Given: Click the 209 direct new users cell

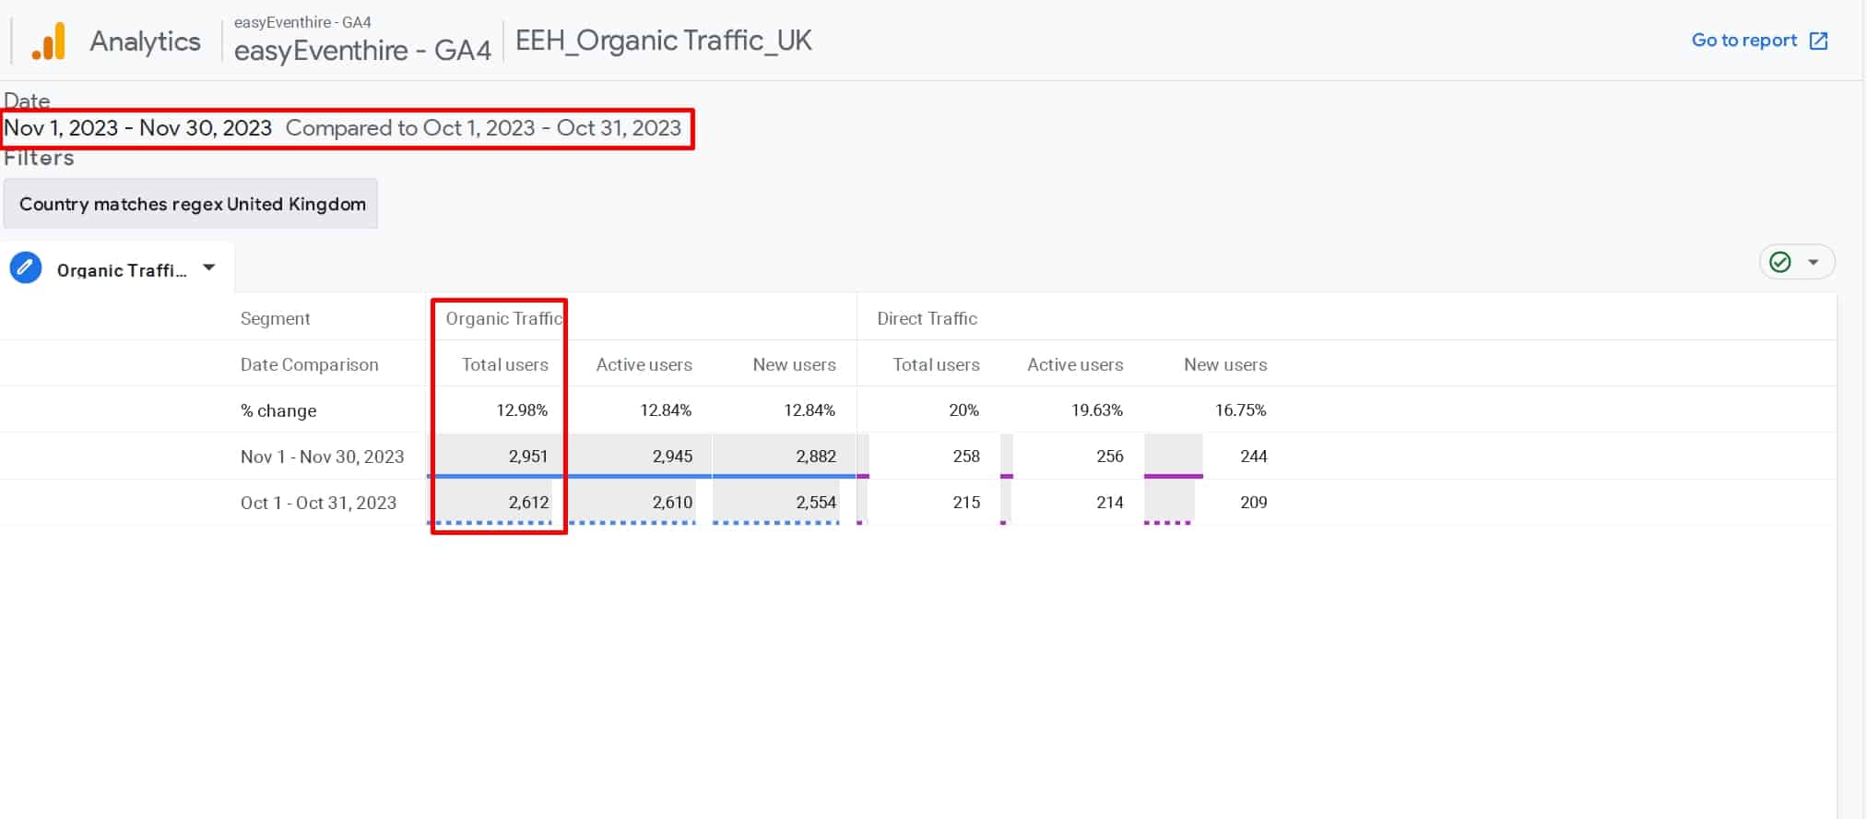Looking at the screenshot, I should 1254,502.
